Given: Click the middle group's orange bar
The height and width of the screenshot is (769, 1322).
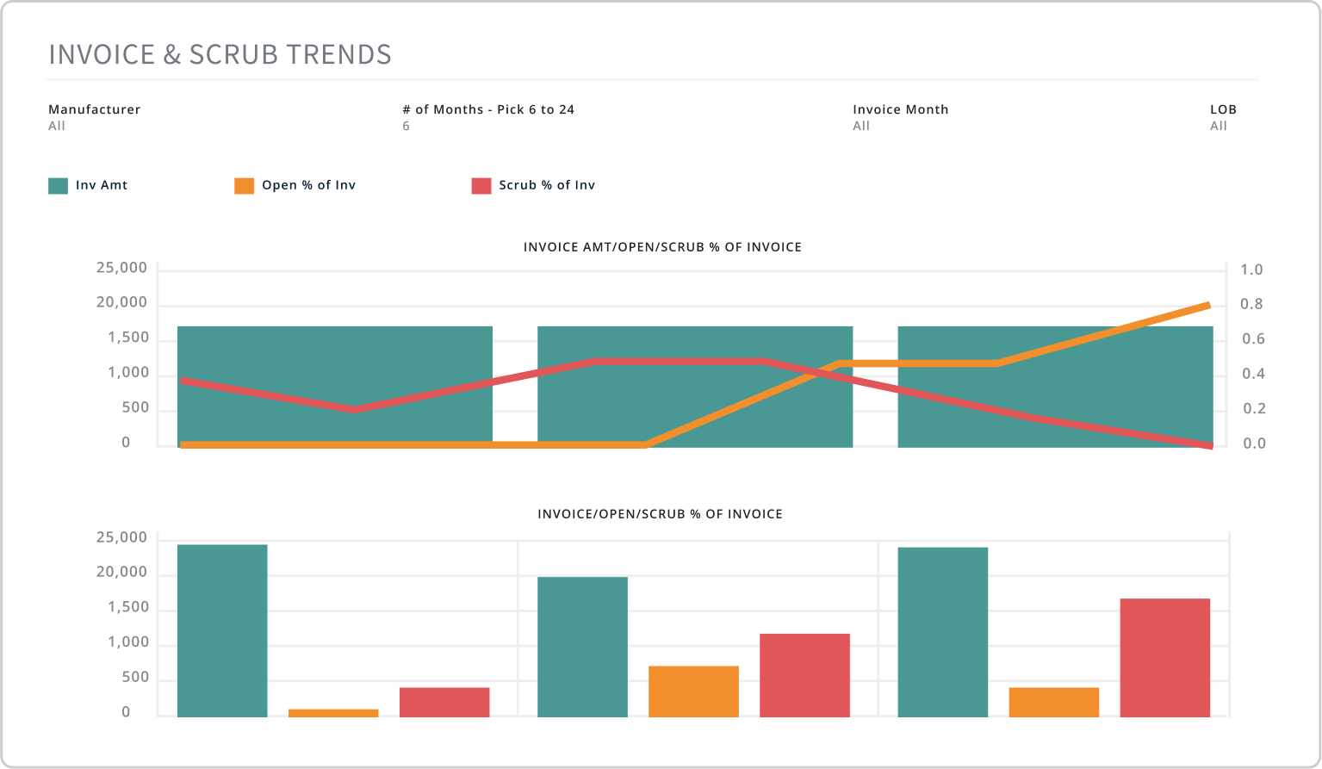Looking at the screenshot, I should point(693,691).
